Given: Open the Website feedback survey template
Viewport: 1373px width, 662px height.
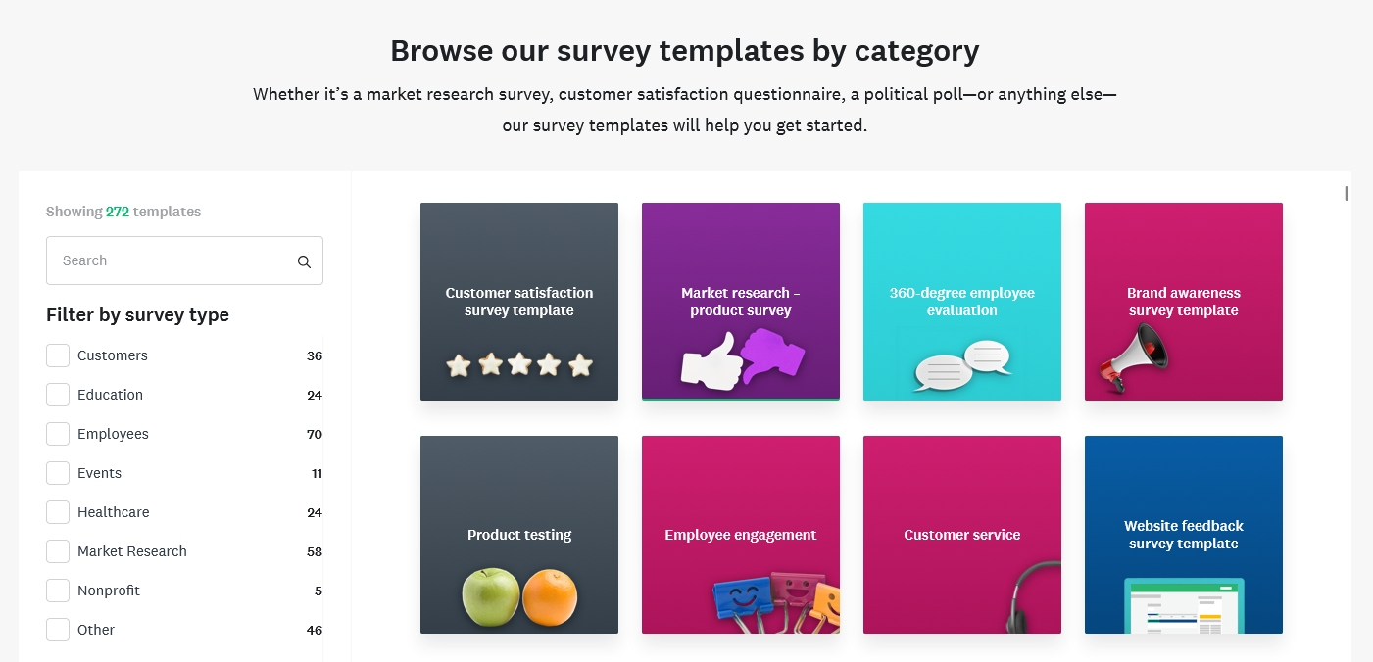Looking at the screenshot, I should click(1183, 535).
